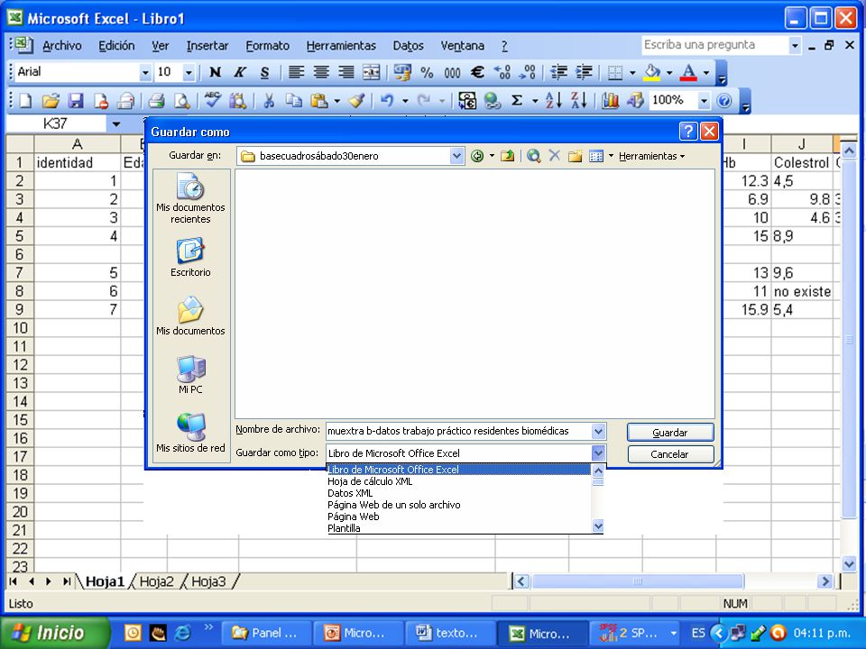Open the Herramientas dropdown in dialog

(x=651, y=156)
